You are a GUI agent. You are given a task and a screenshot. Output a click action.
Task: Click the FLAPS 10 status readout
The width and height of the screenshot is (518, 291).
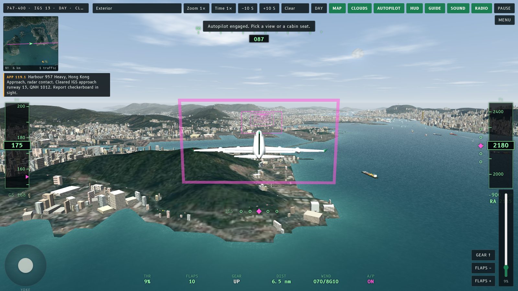pos(192,279)
